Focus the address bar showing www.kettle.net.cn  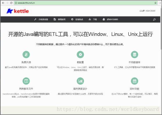coord(86,3)
